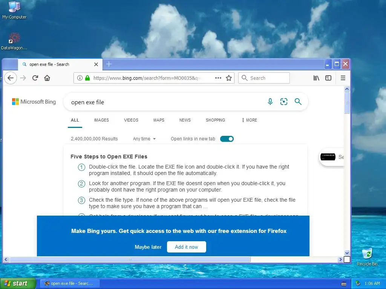This screenshot has height=289, width=386.
Task: Reload the Bing search page
Action: [x=35, y=78]
